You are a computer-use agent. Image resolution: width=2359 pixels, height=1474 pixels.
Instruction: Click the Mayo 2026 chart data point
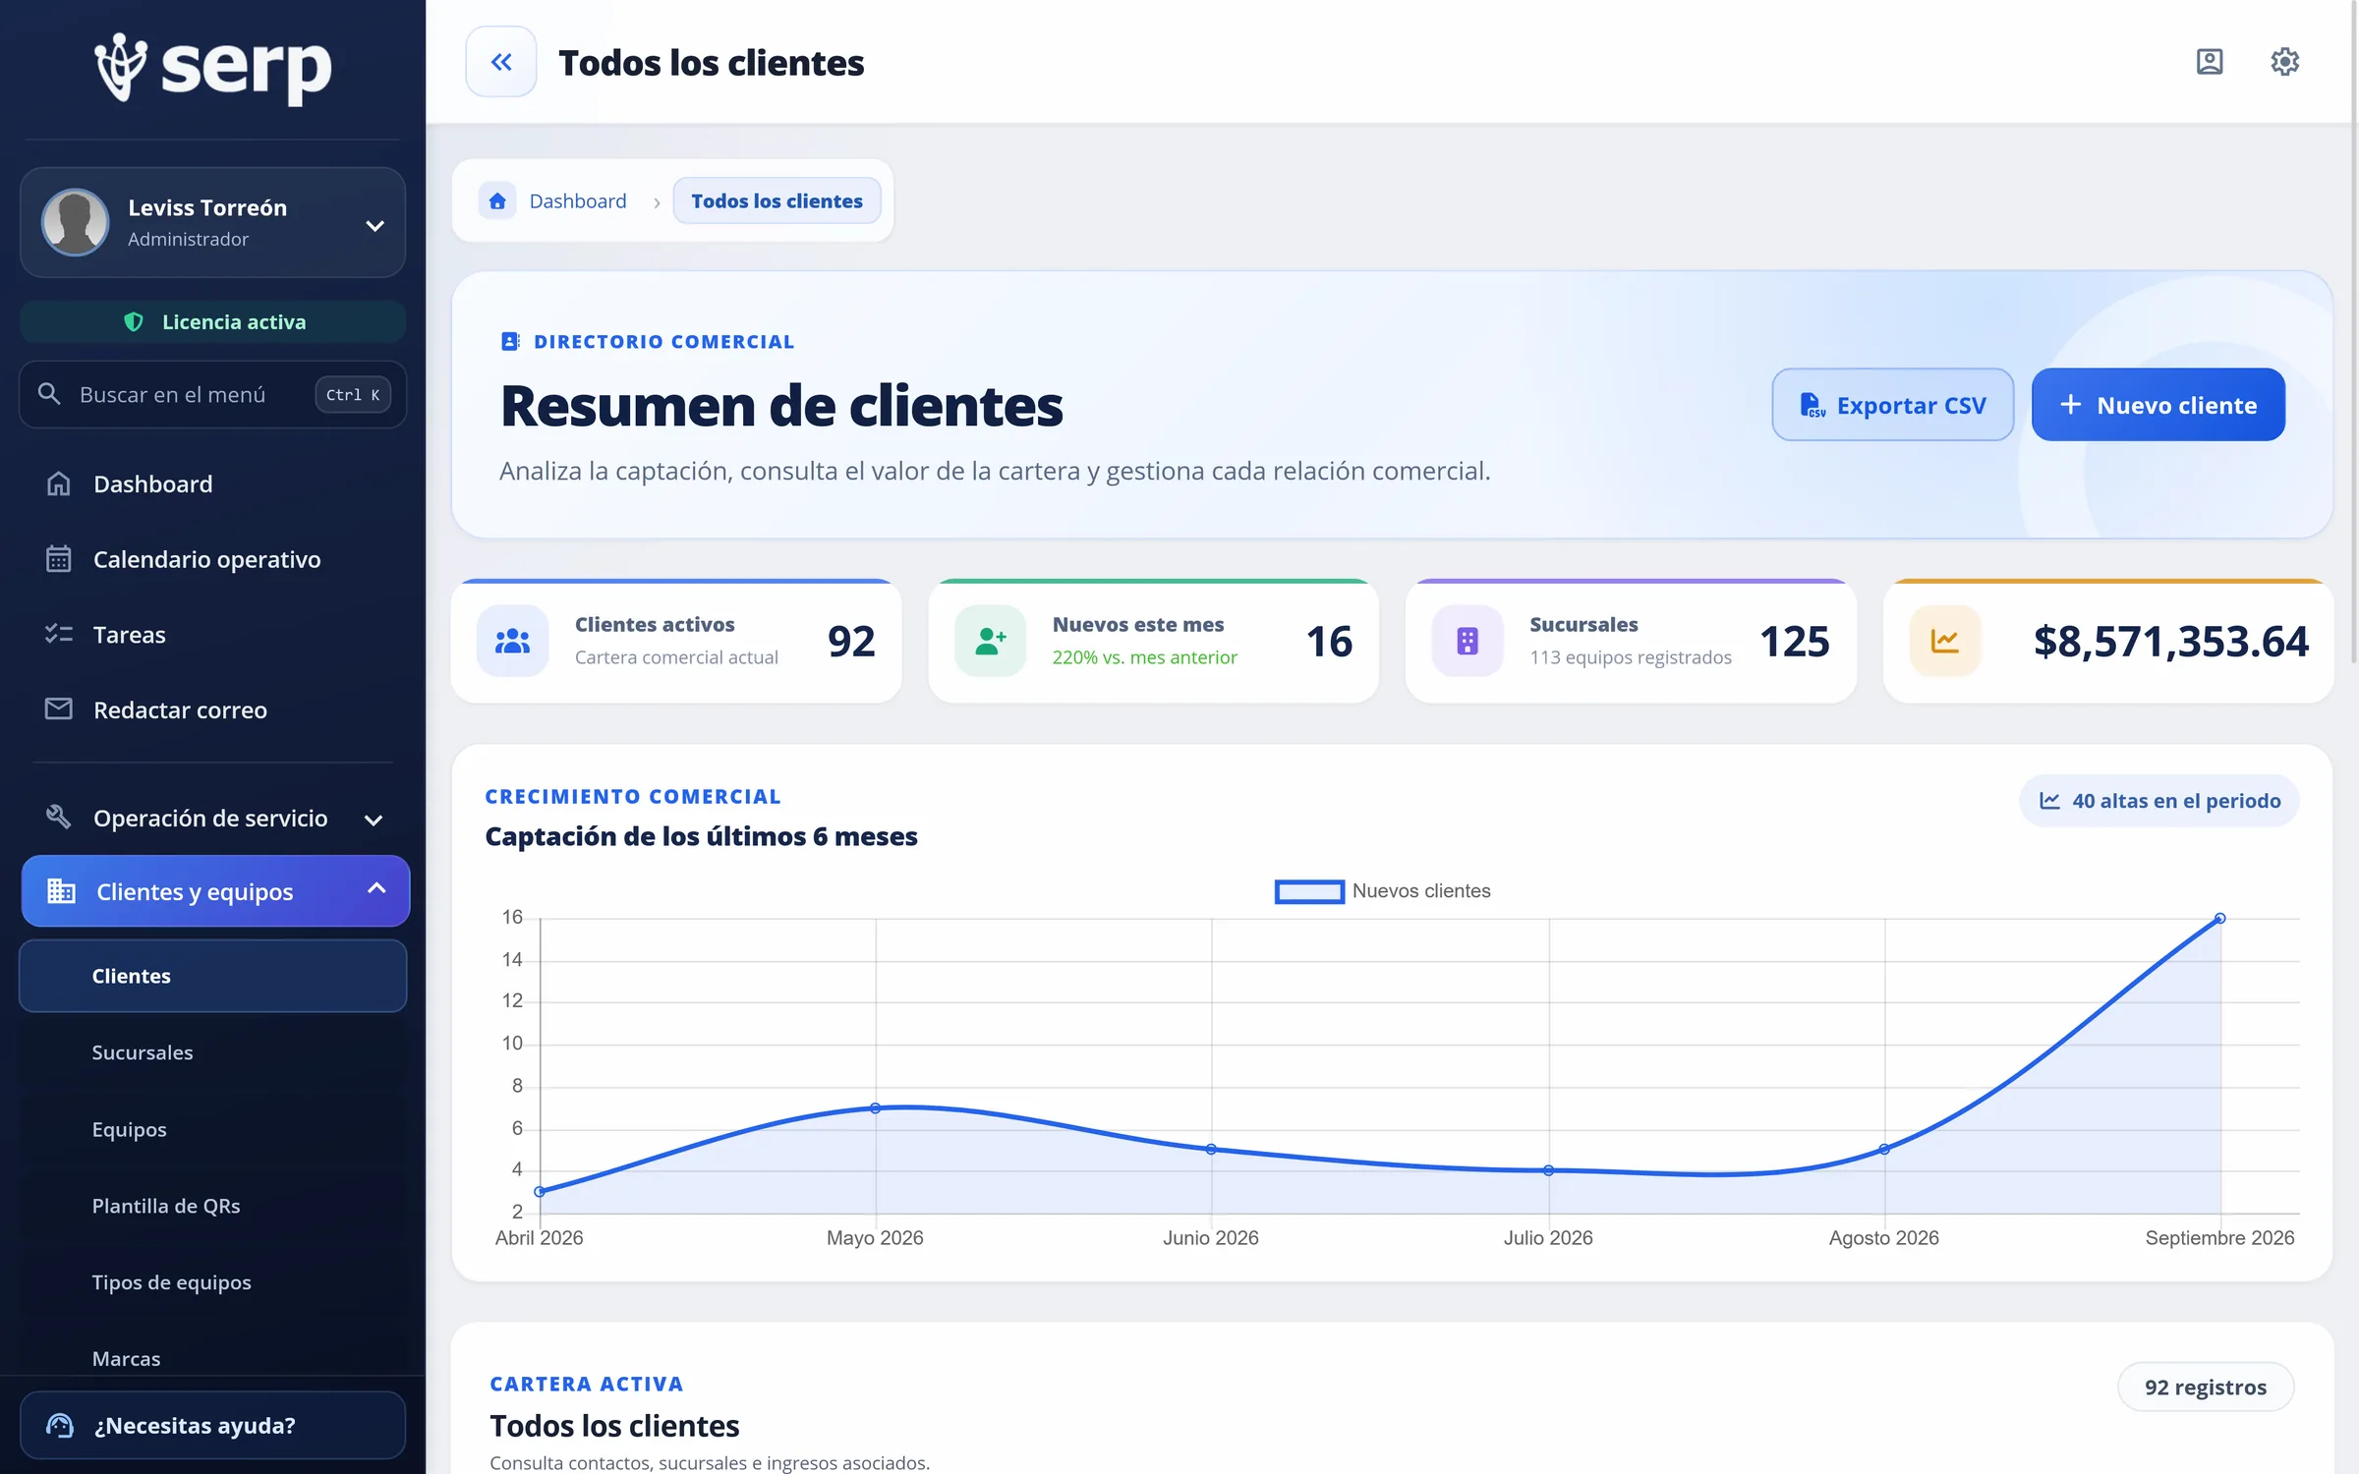[875, 1108]
